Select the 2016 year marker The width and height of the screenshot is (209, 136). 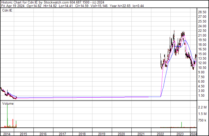click(43, 134)
